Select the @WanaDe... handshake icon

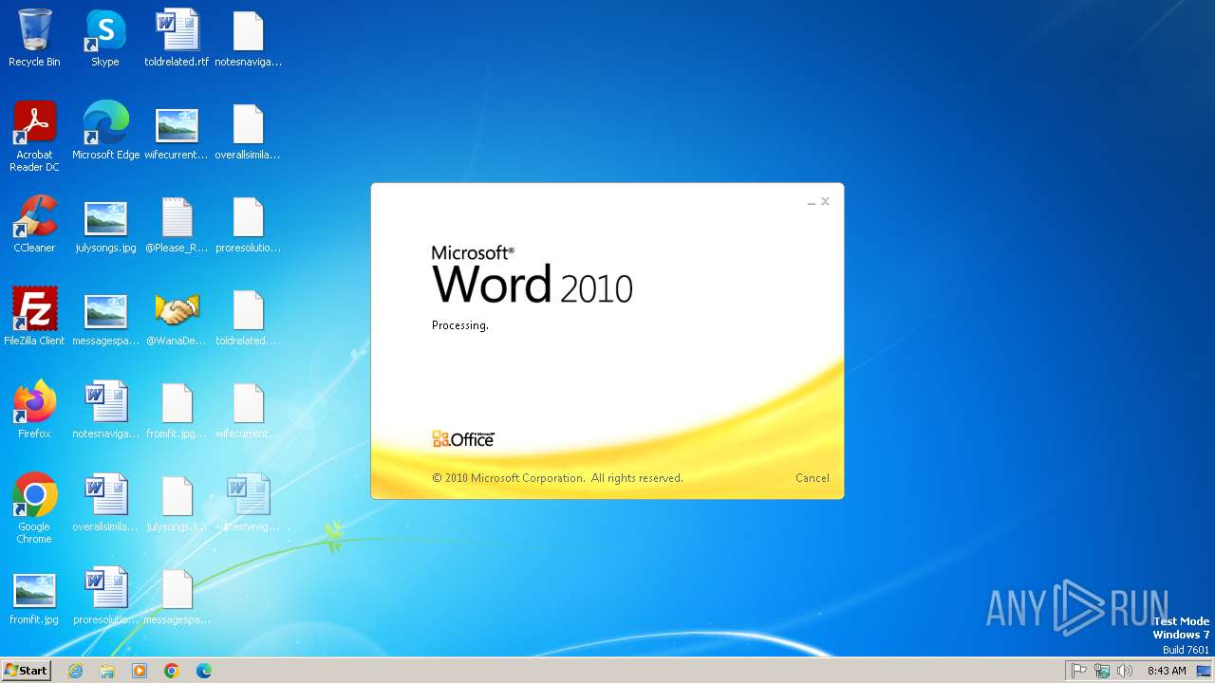coord(177,317)
